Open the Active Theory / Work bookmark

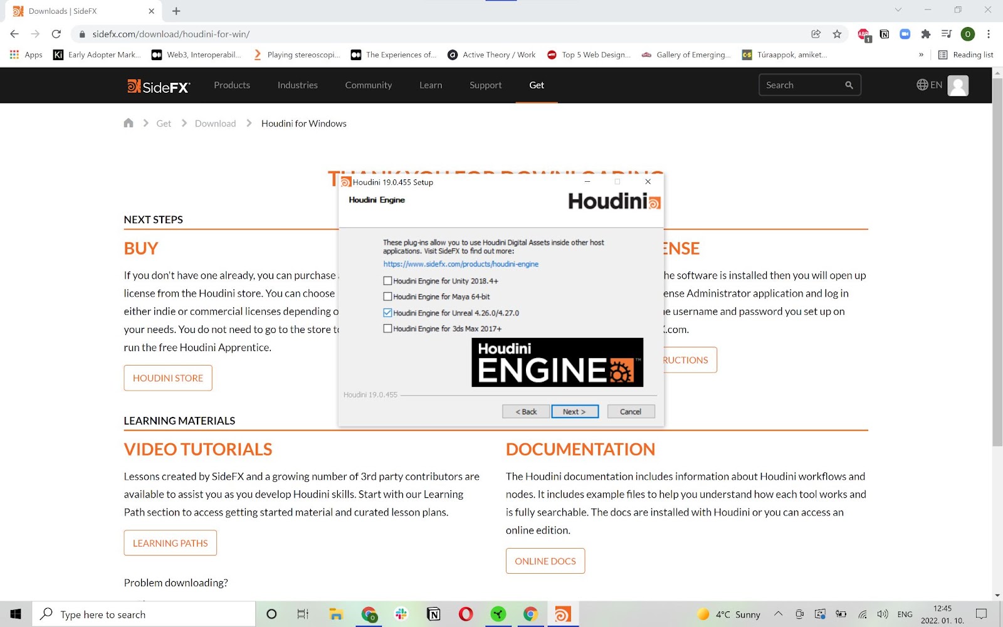point(491,55)
